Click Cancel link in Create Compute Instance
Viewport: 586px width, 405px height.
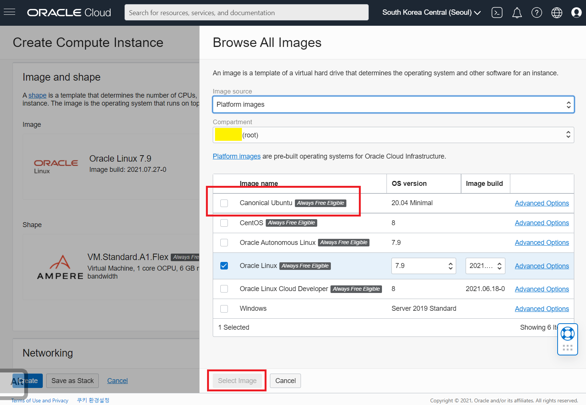(117, 381)
